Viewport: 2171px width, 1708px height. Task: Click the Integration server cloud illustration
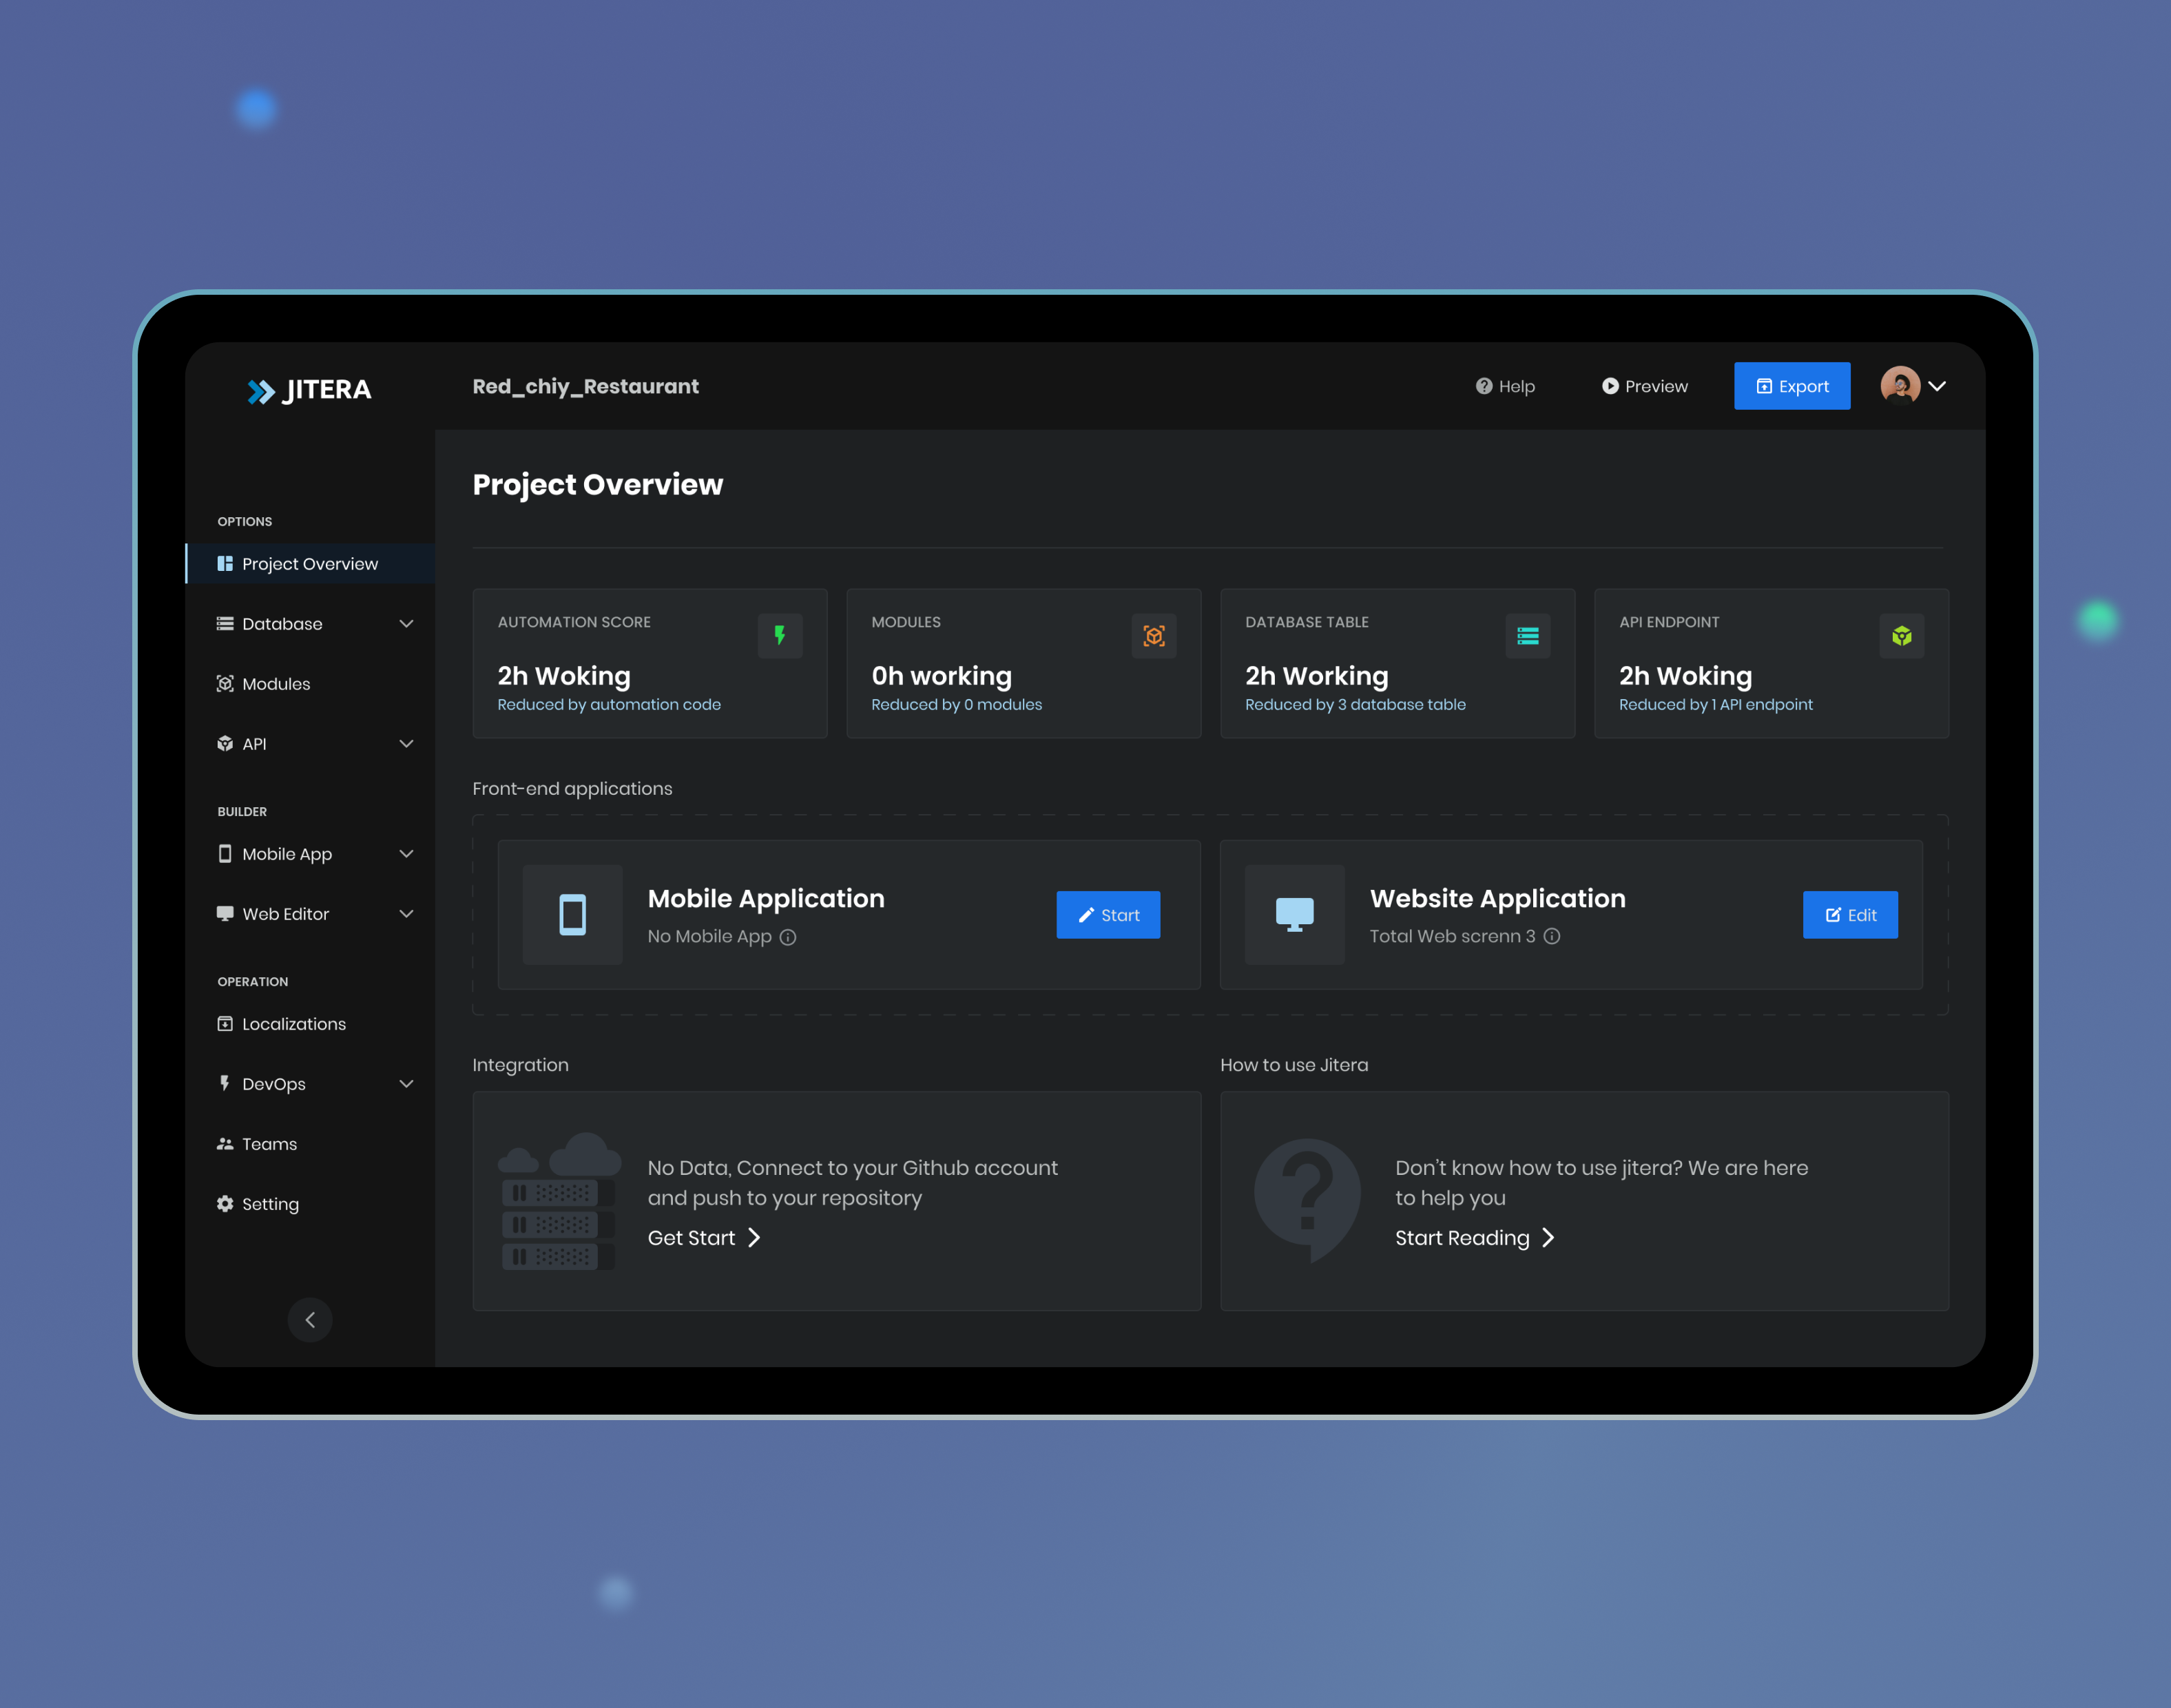click(560, 1201)
